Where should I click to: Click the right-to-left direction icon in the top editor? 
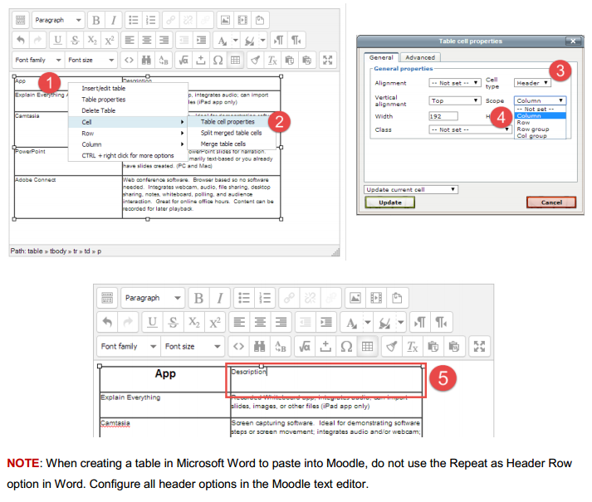[296, 40]
